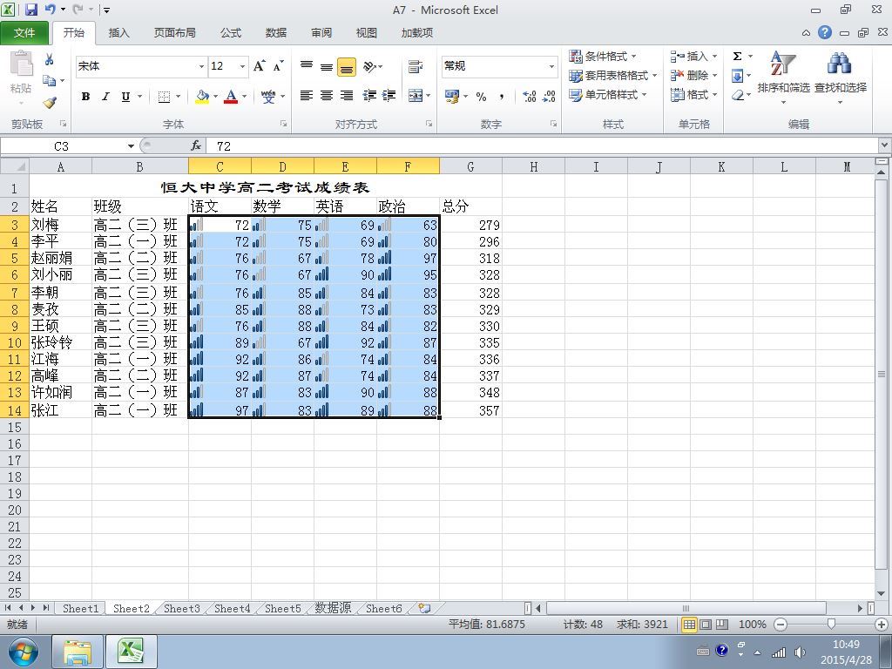The height and width of the screenshot is (669, 892).
Task: Click the Decrease Decimal icon
Action: 549,96
